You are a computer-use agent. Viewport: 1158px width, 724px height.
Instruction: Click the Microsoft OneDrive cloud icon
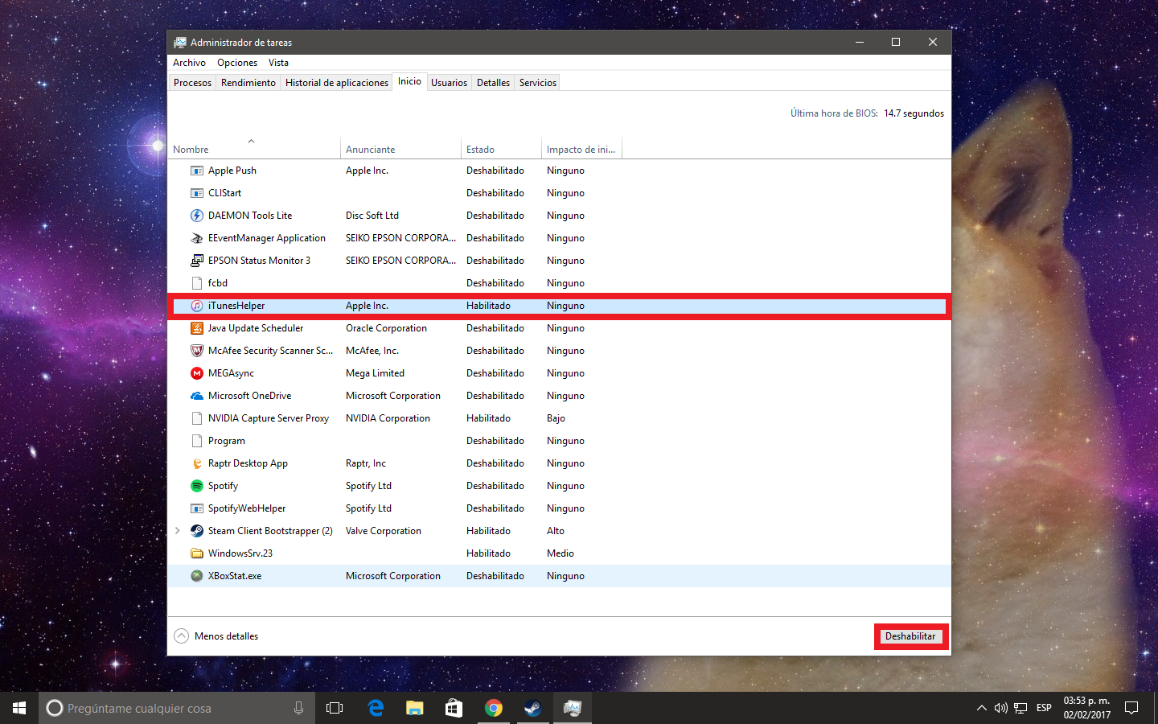(197, 396)
